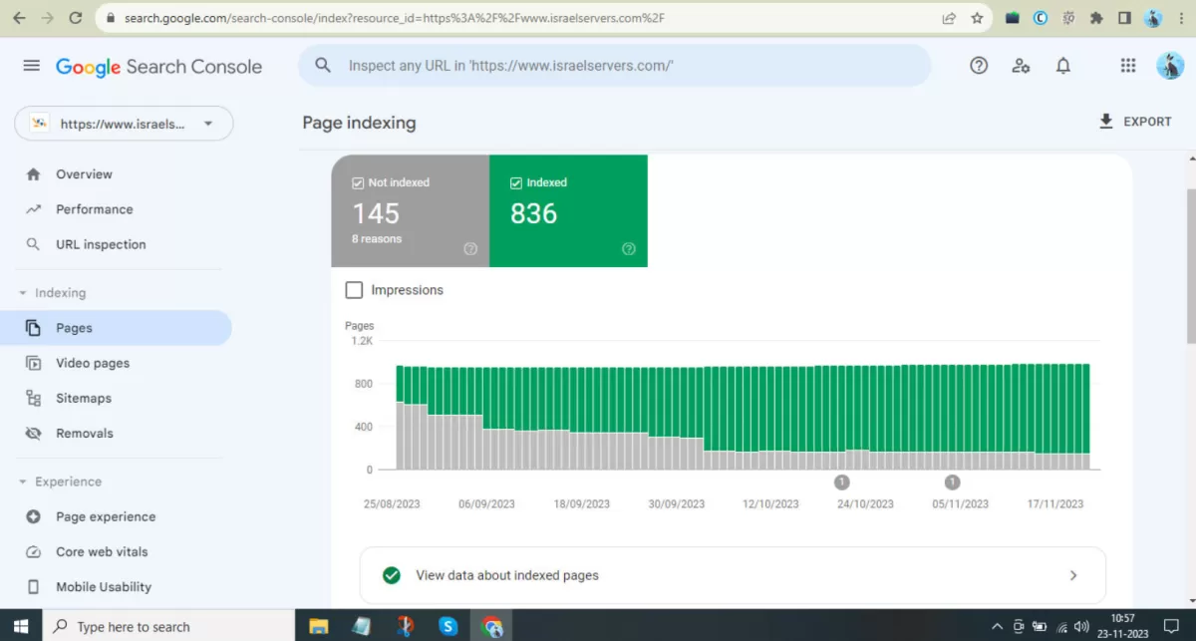The width and height of the screenshot is (1196, 641).
Task: Click the Windows taskbar search box
Action: (168, 626)
